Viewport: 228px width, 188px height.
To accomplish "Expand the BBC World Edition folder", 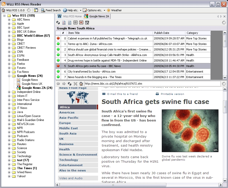I will (9, 36).
